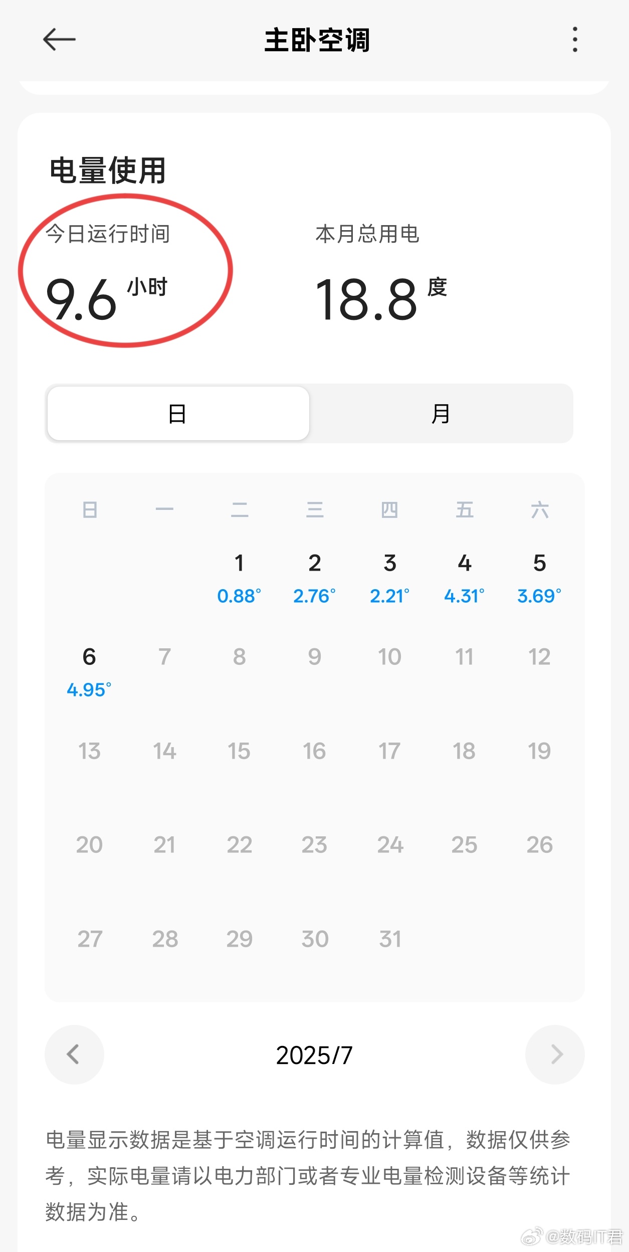Go to next month with right chevron

(555, 1054)
